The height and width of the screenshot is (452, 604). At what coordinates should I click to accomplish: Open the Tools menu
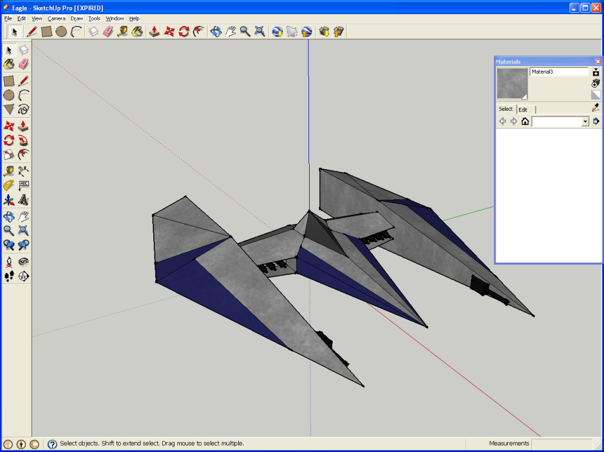[x=94, y=18]
